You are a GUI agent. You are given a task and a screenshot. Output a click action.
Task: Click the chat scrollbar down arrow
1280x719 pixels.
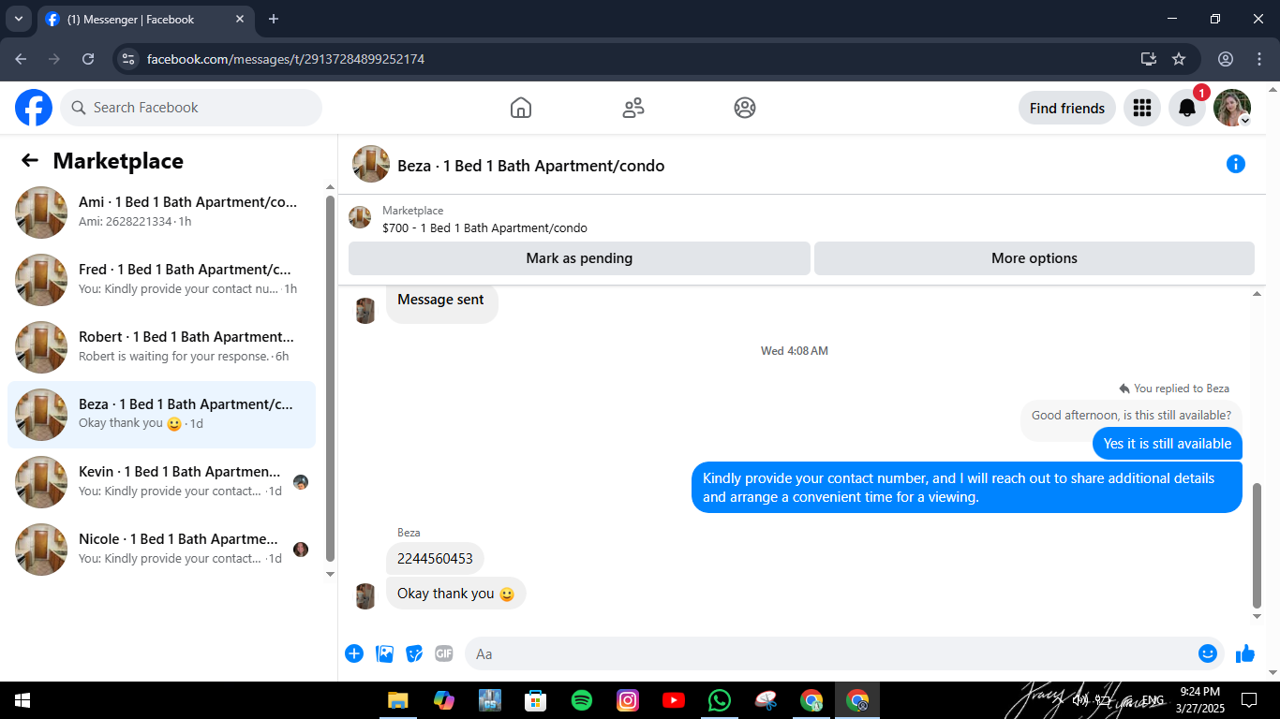1258,617
